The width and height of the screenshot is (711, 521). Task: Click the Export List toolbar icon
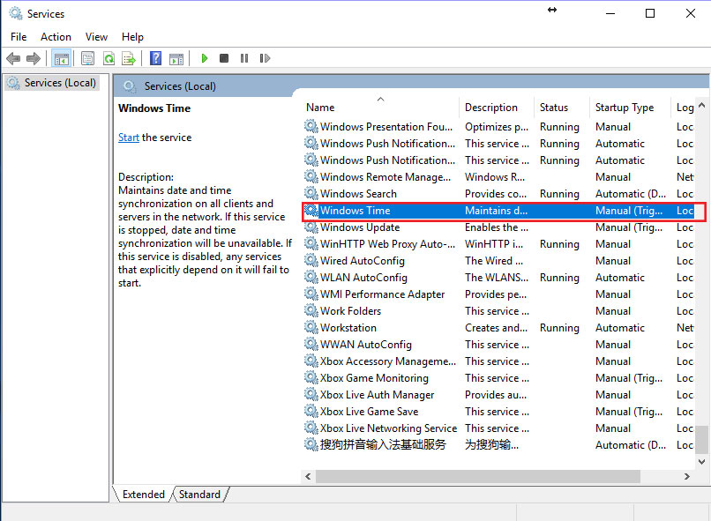[x=129, y=58]
